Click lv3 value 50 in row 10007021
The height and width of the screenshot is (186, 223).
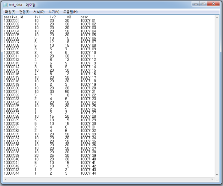67,92
